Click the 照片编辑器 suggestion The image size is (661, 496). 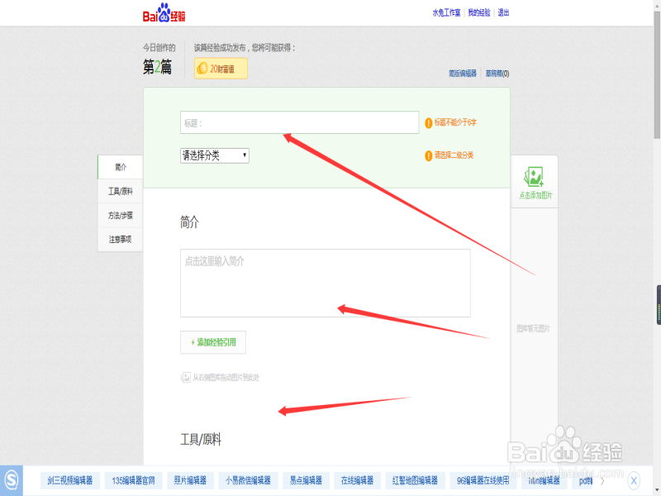point(190,480)
